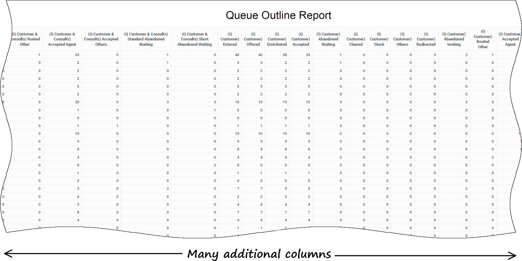Select the (Q Customer) Others column header
The height and width of the screenshot is (261, 522).
pyautogui.click(x=402, y=39)
